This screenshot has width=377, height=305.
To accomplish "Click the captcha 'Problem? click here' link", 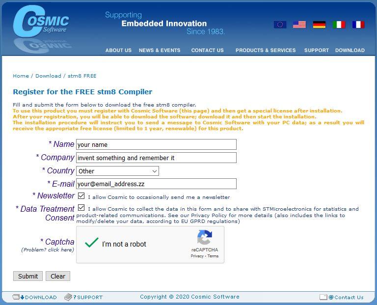I will click(48, 250).
